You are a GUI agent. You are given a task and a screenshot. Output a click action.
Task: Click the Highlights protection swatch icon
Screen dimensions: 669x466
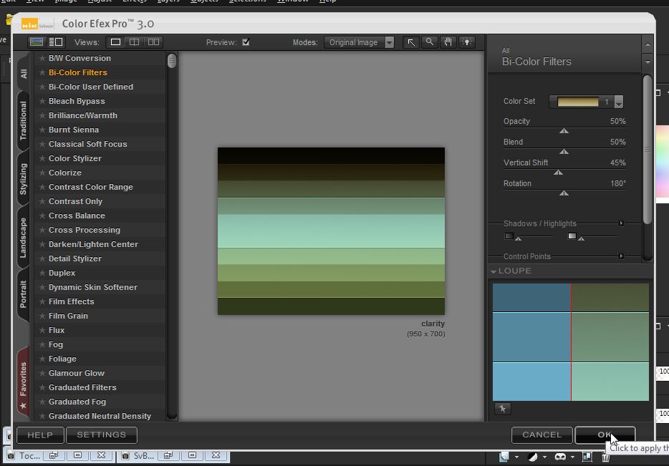[572, 236]
